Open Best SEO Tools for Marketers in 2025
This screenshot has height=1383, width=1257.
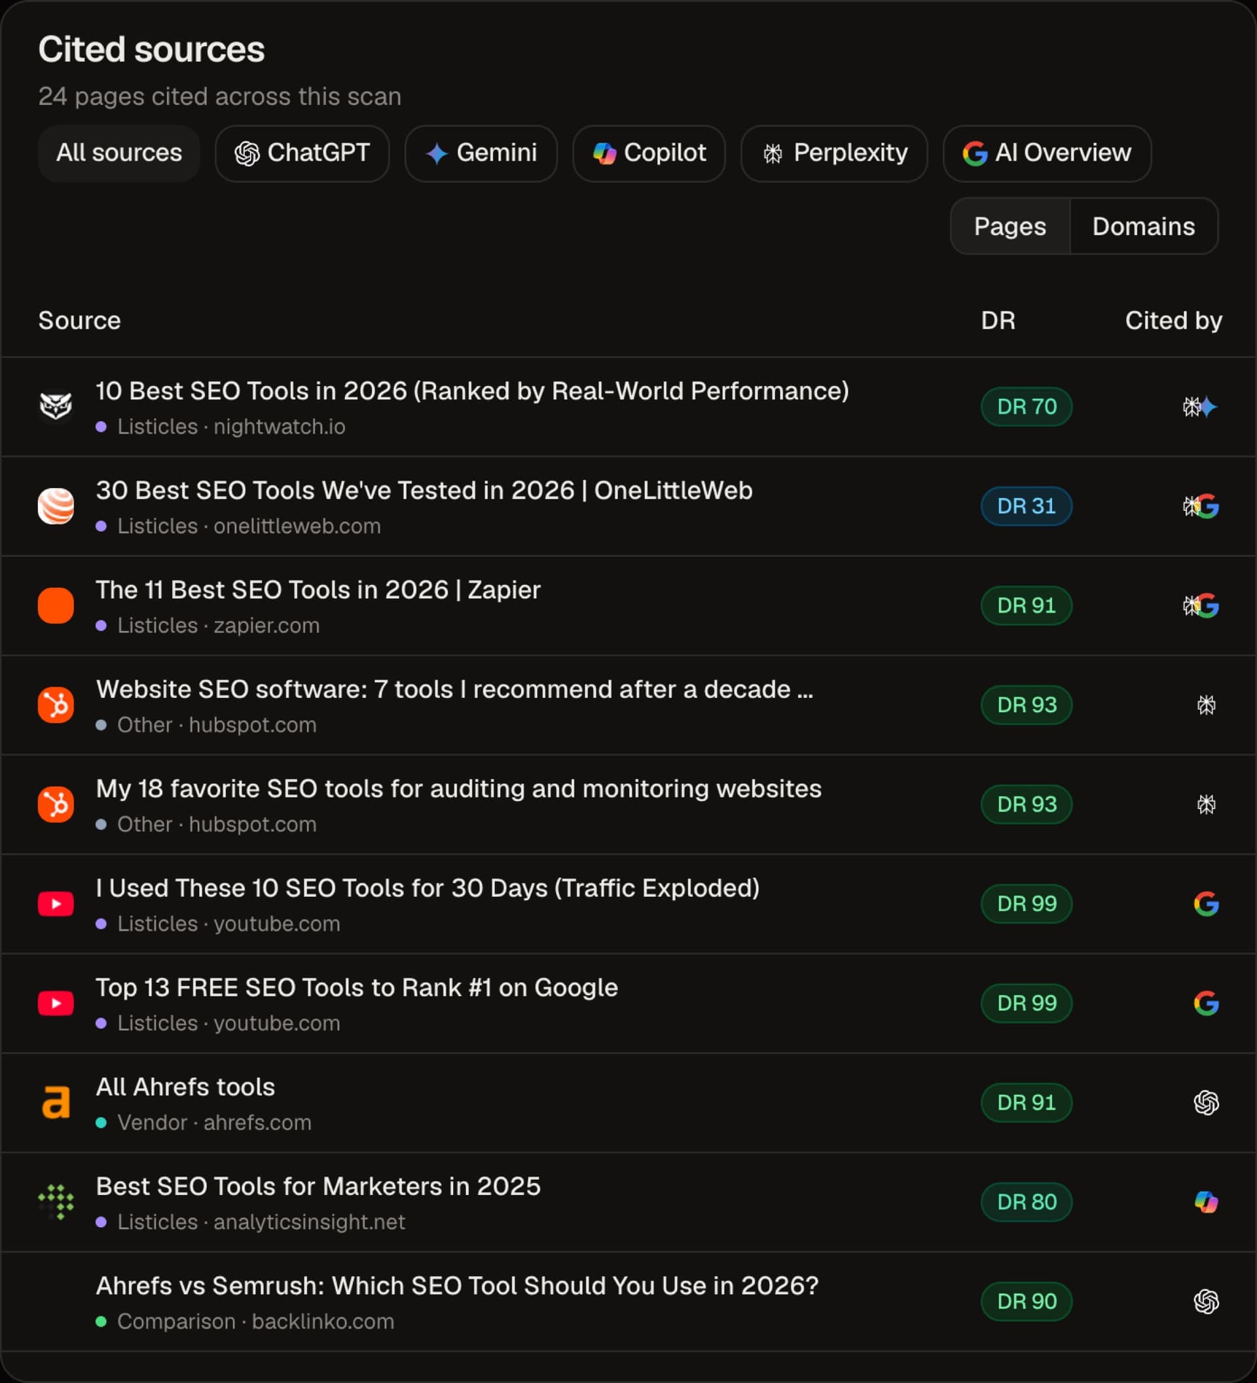(318, 1186)
